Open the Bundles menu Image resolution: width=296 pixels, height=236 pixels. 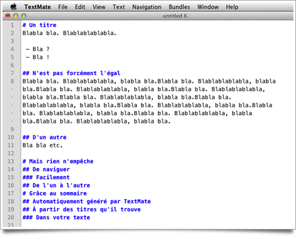point(179,7)
